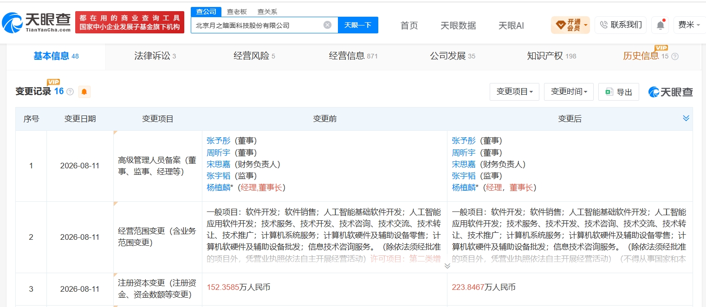This screenshot has height=307, width=706.
Task: Open 宋思嘉 link in the 变更前 column
Action: [219, 164]
